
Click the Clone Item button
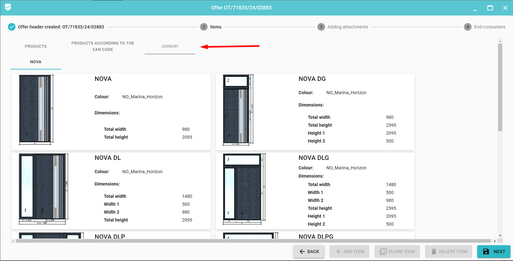tap(397, 252)
